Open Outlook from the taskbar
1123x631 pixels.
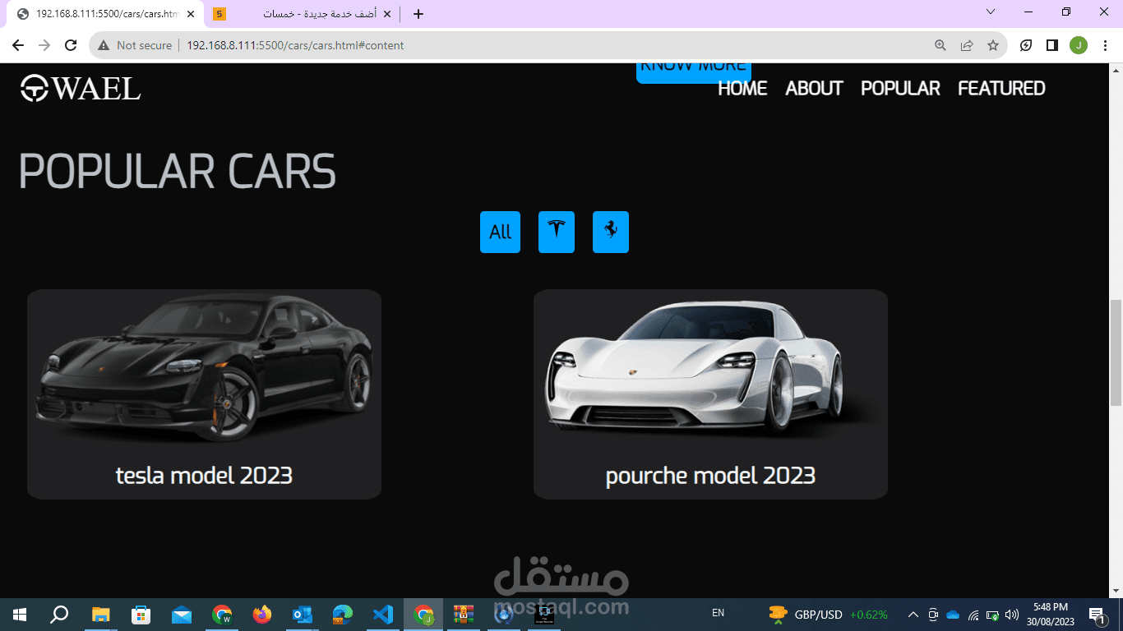point(303,614)
